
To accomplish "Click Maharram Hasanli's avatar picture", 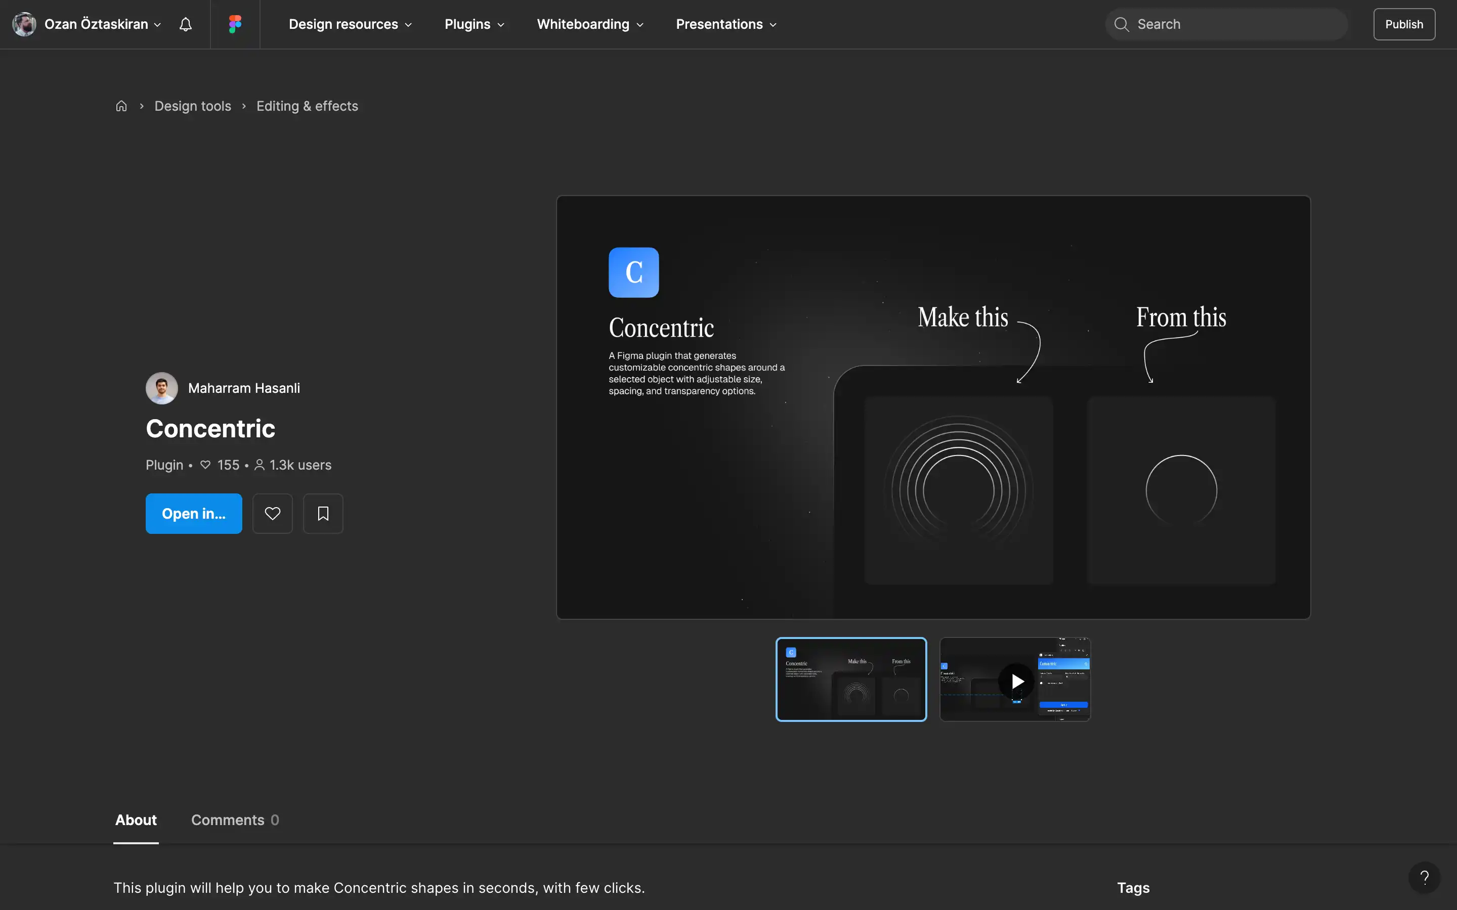I will point(161,388).
